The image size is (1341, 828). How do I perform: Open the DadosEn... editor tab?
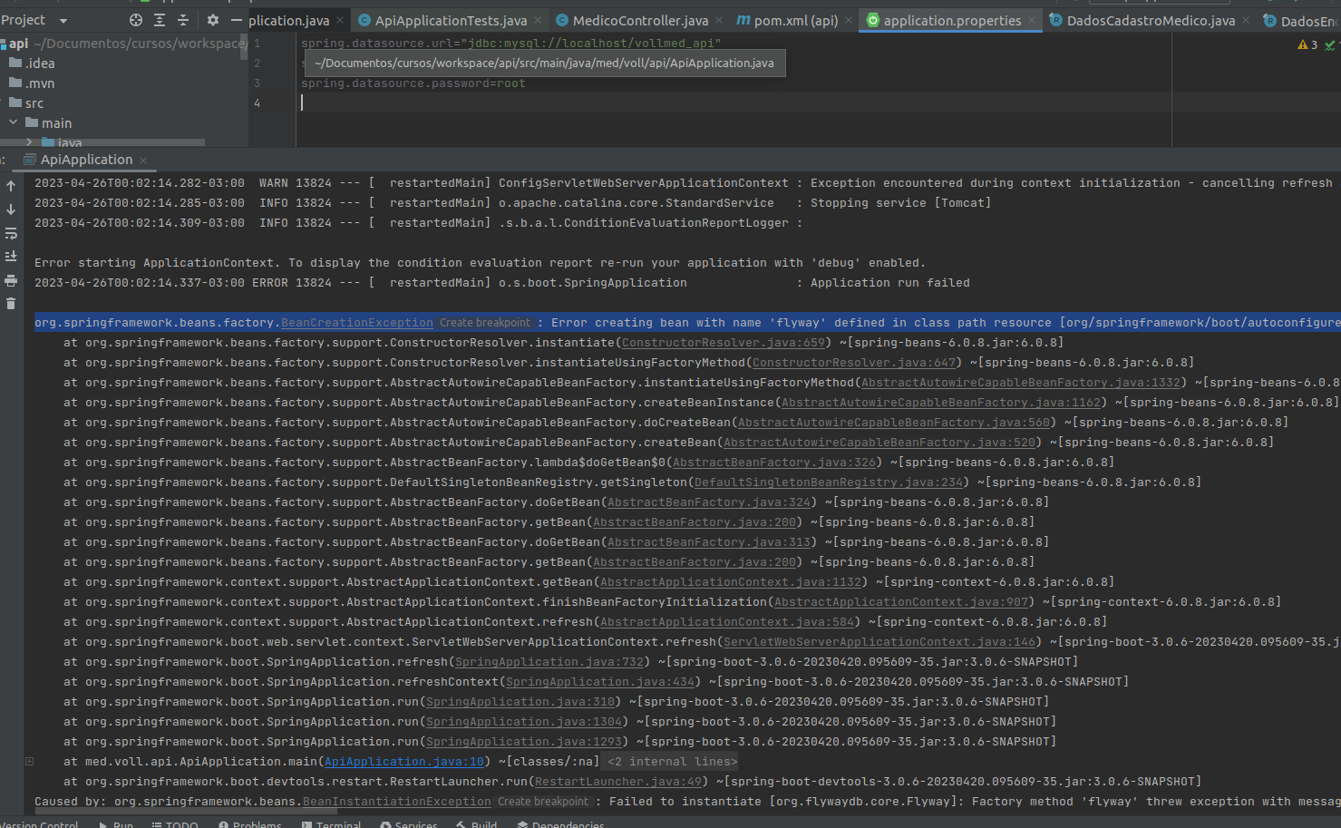1300,20
